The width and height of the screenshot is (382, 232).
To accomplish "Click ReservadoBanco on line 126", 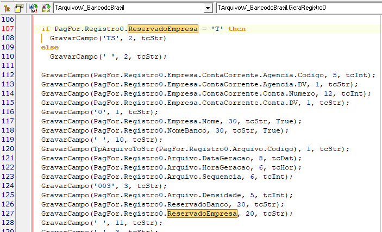I will (198, 204).
